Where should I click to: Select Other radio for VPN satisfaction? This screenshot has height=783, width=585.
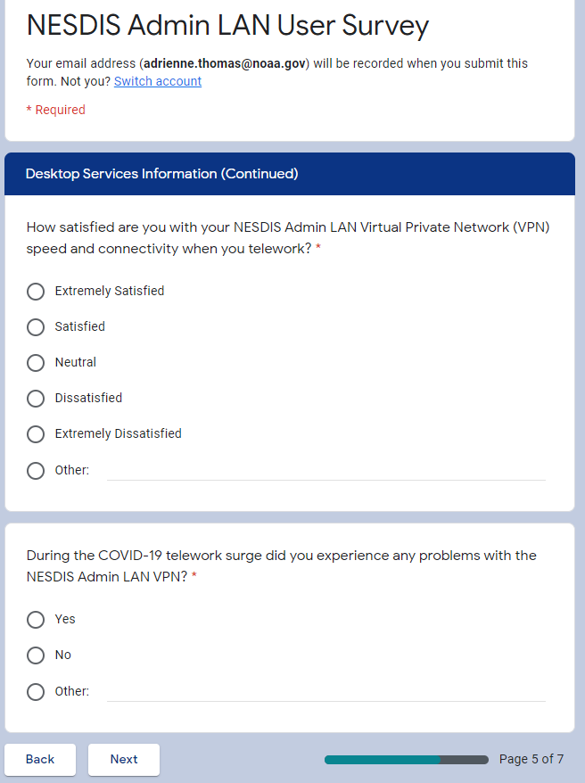(x=36, y=470)
